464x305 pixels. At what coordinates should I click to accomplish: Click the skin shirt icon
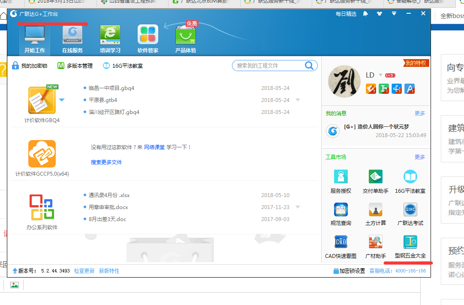coord(380,14)
